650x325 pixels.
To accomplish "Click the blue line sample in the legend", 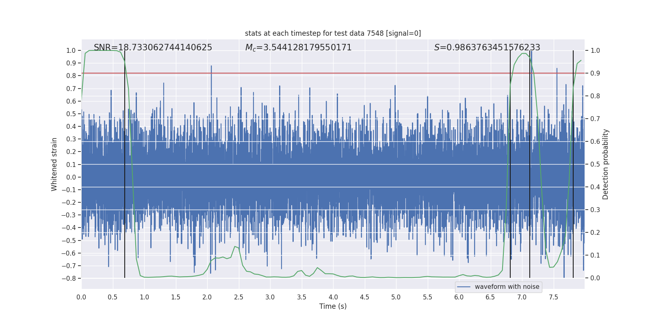I will (464, 287).
